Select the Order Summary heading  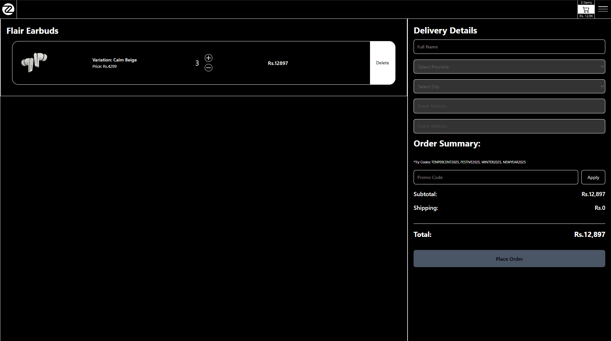coord(447,144)
